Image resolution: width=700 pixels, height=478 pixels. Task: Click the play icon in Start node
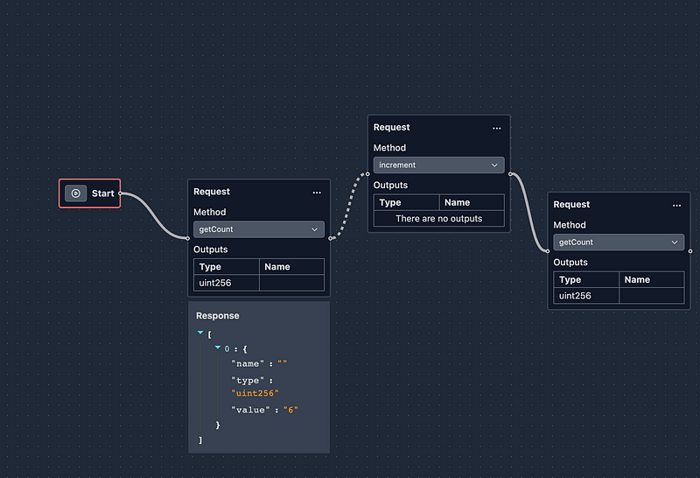pos(76,193)
